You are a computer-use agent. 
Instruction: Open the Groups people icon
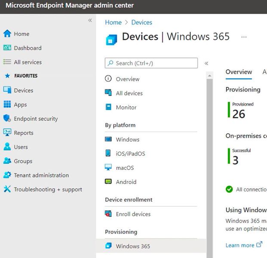[x=7, y=161]
